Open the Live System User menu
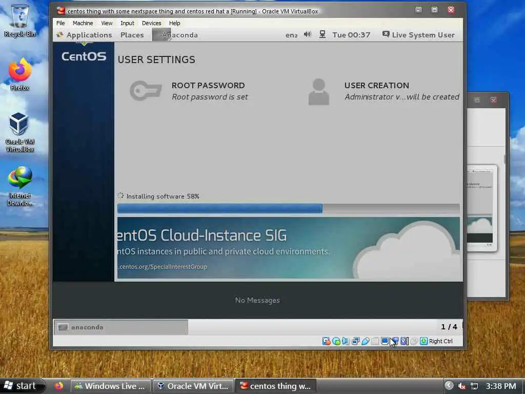This screenshot has height=394, width=525. point(418,35)
